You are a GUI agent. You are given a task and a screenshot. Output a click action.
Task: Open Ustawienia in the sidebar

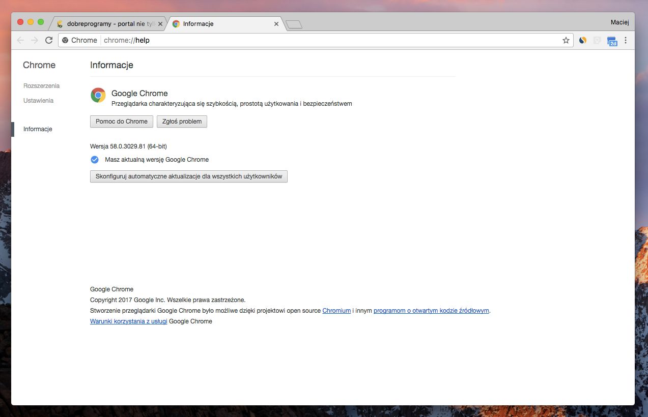tap(38, 101)
